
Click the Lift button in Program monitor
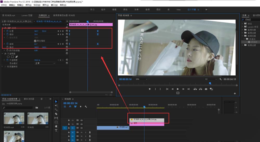pos(195,89)
